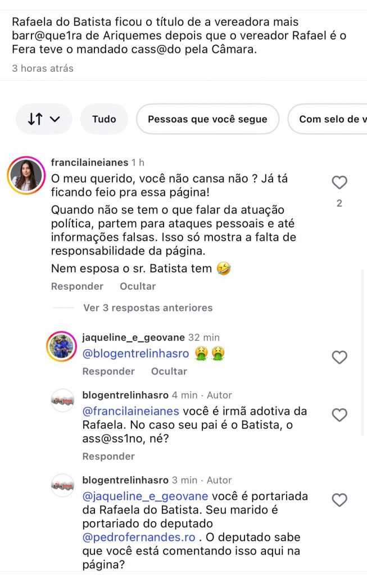Open the comment sort order dropdown

click(x=44, y=119)
